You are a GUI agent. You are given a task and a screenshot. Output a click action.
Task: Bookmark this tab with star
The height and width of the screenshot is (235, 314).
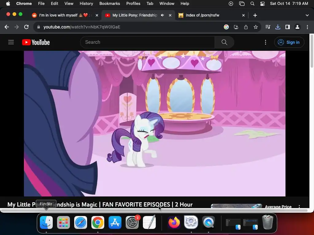pos(255,27)
